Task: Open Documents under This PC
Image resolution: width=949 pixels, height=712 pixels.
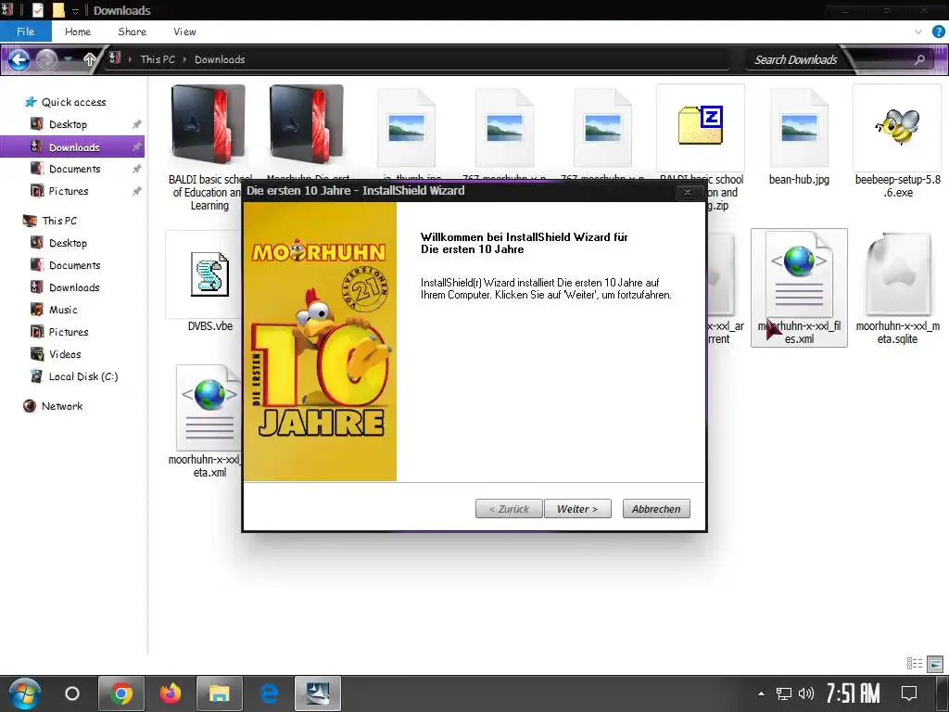Action: click(x=74, y=265)
